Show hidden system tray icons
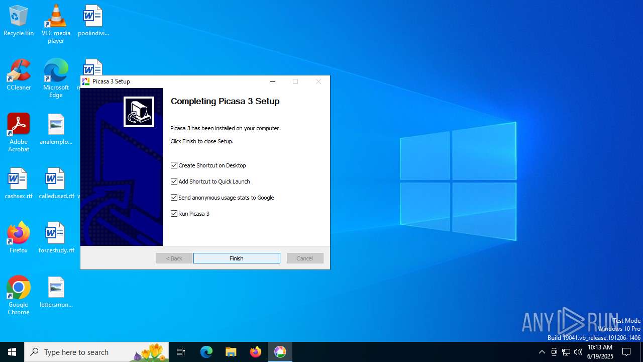This screenshot has width=643, height=362. click(x=542, y=352)
